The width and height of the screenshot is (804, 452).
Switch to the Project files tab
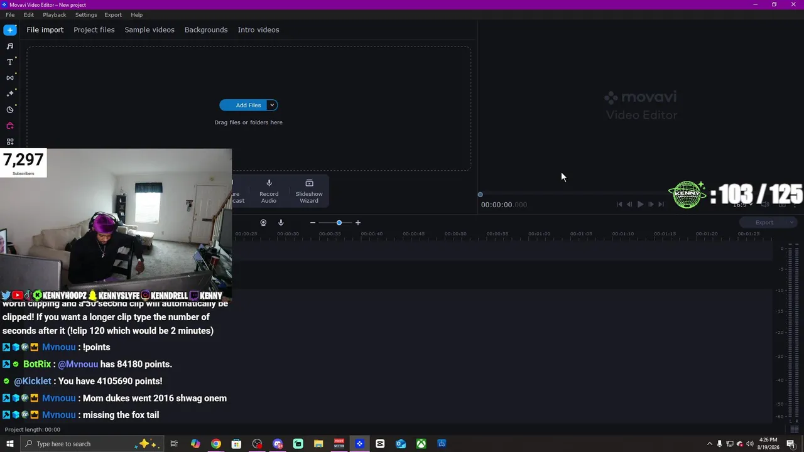(94, 30)
